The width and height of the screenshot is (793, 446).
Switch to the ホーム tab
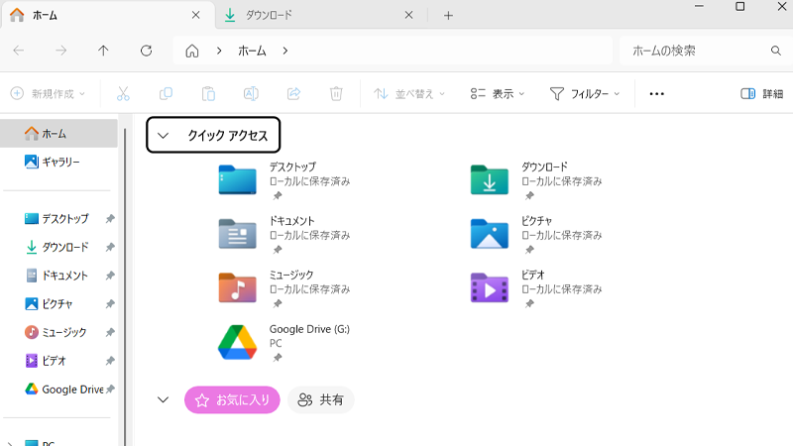(106, 15)
